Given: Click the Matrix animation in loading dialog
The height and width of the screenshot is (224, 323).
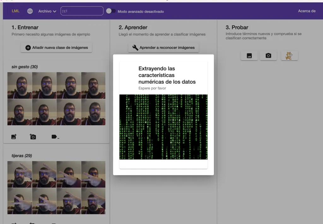Looking at the screenshot, I should tap(163, 127).
